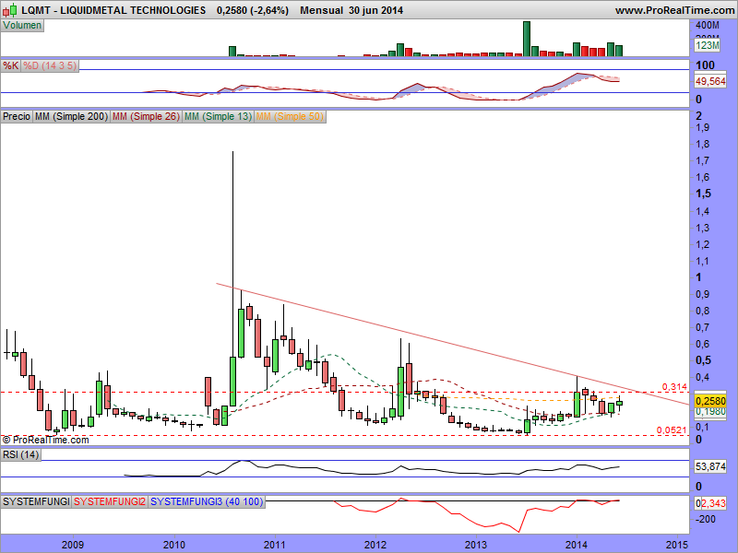The image size is (738, 553).
Task: Click the Mensual timeframe text in header
Action: coord(321,10)
